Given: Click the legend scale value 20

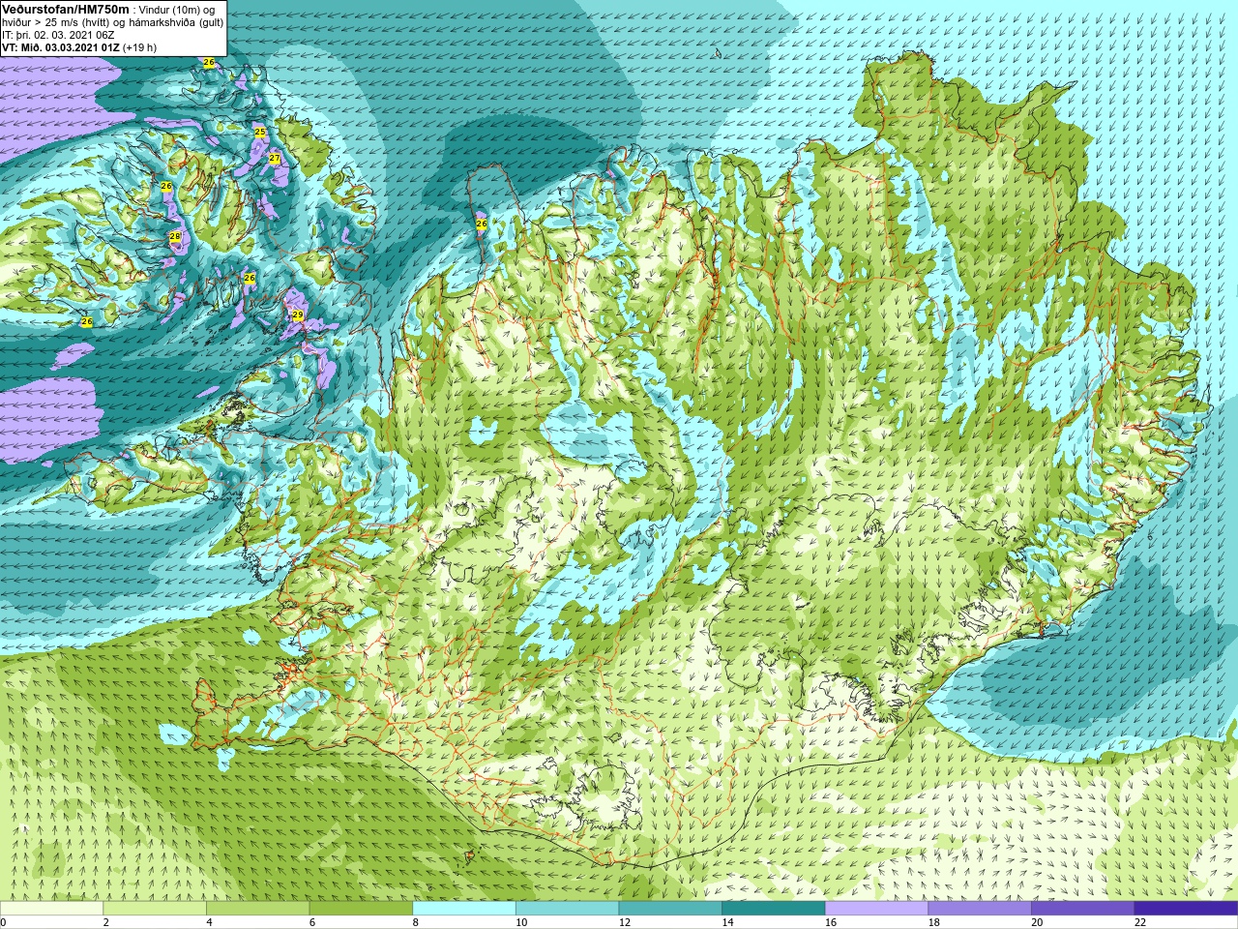Looking at the screenshot, I should tap(1037, 922).
